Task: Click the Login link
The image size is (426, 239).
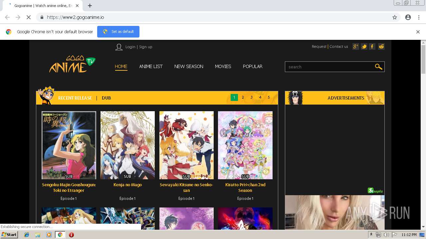Action: [x=130, y=47]
